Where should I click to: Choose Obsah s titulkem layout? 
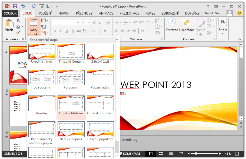click(71, 107)
